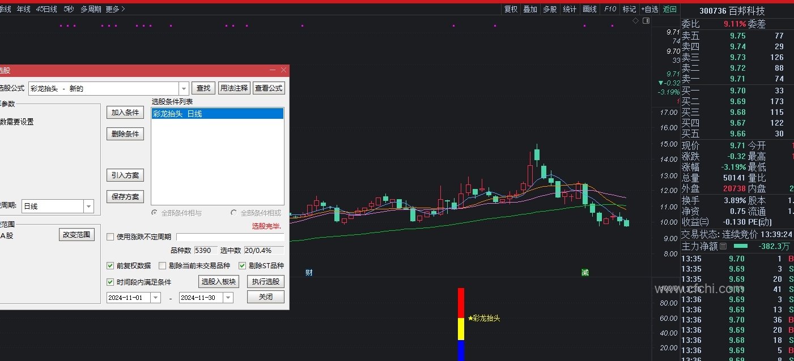Uncheck 前复权数据 checkbox
Viewport: 794px width, 361px height.
[111, 266]
